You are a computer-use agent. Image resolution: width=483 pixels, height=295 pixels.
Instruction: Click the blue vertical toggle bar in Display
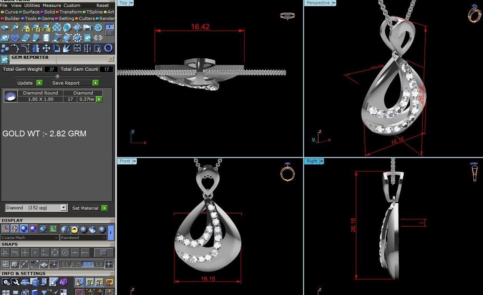tap(111, 232)
